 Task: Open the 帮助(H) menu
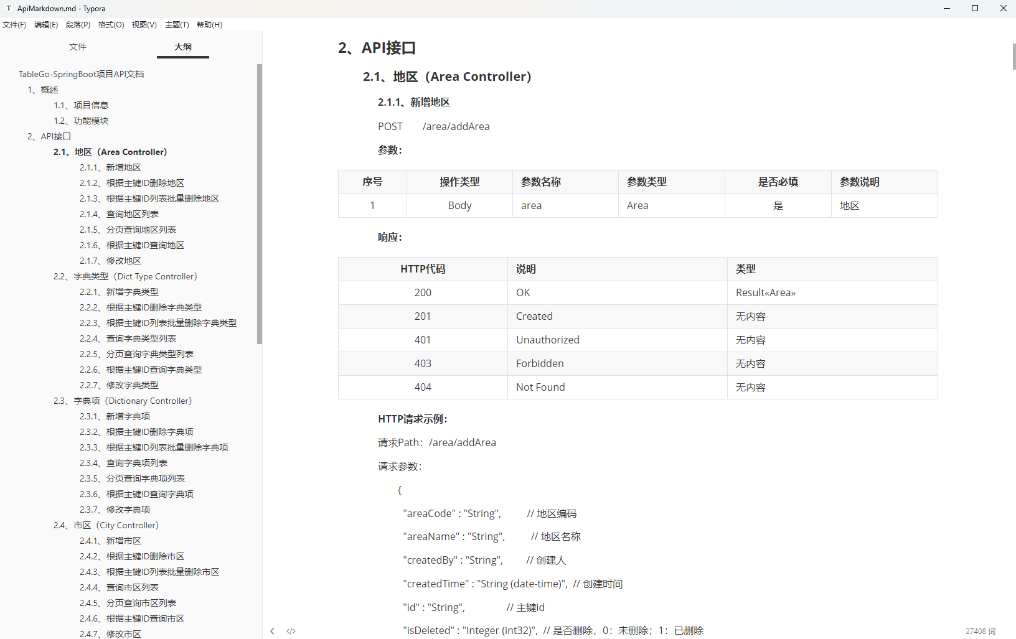209,24
